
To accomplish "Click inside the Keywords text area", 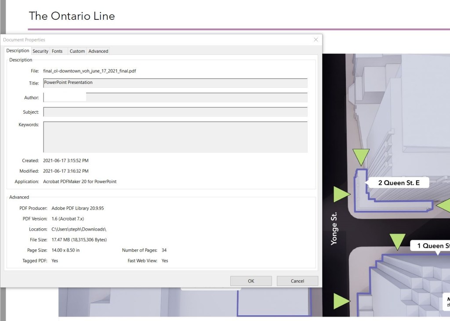I will pyautogui.click(x=175, y=137).
